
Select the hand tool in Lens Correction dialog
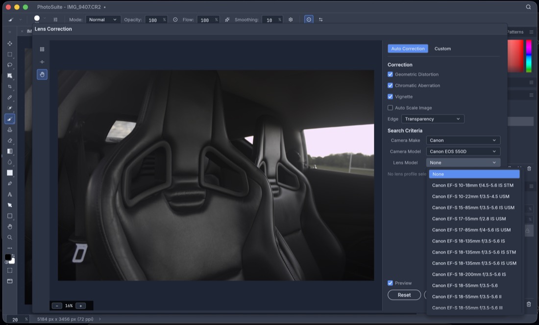point(42,75)
